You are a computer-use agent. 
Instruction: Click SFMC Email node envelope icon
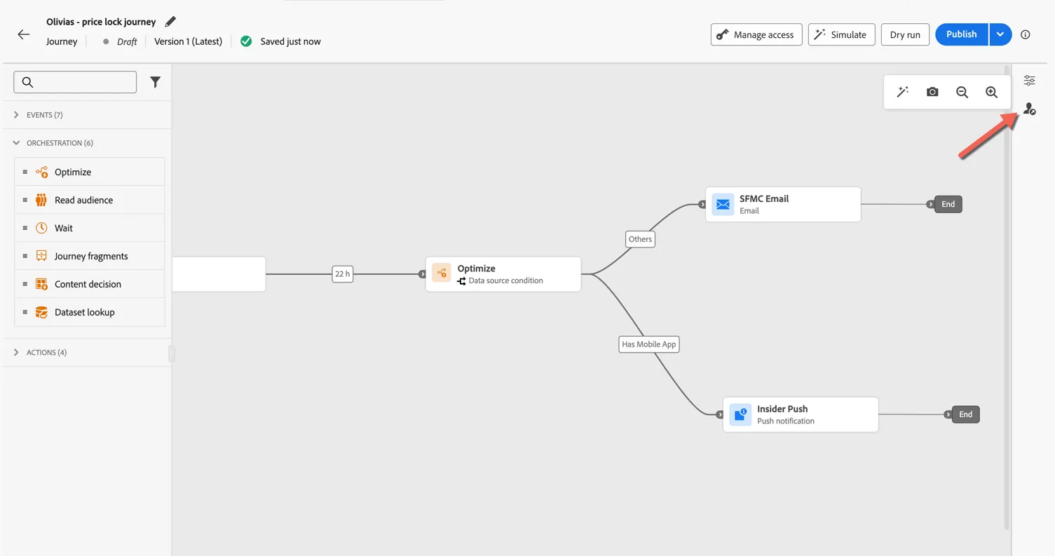[723, 204]
